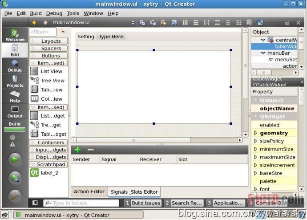Switch to Edit mode

click(15, 50)
